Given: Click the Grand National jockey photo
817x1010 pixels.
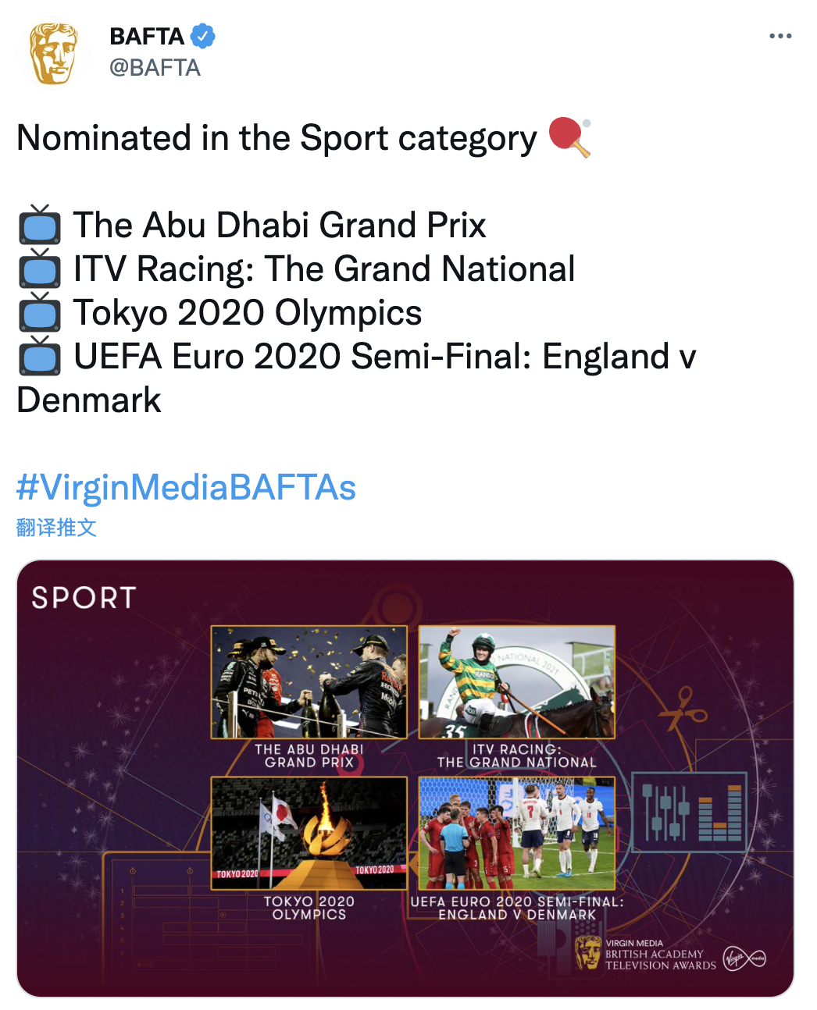Looking at the screenshot, I should pyautogui.click(x=517, y=682).
